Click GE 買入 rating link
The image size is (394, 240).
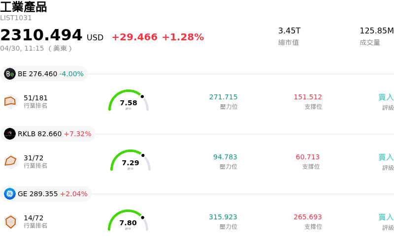click(x=386, y=217)
